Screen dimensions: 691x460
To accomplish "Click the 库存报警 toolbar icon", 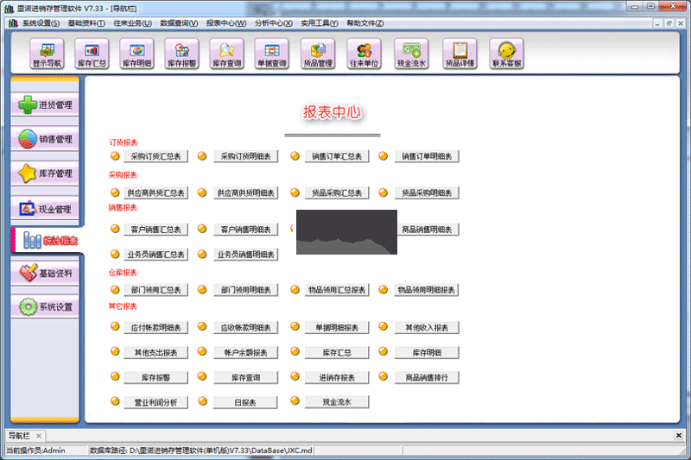I will (x=181, y=54).
